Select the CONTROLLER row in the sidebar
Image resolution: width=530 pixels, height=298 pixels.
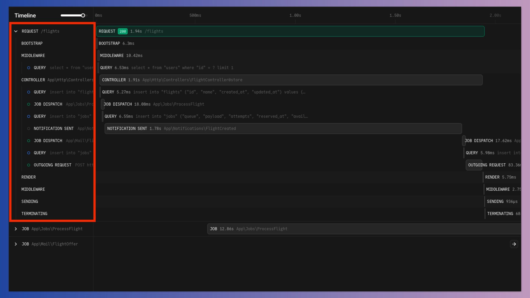33,80
